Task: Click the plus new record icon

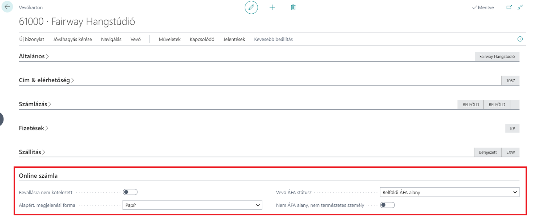Action: (272, 7)
